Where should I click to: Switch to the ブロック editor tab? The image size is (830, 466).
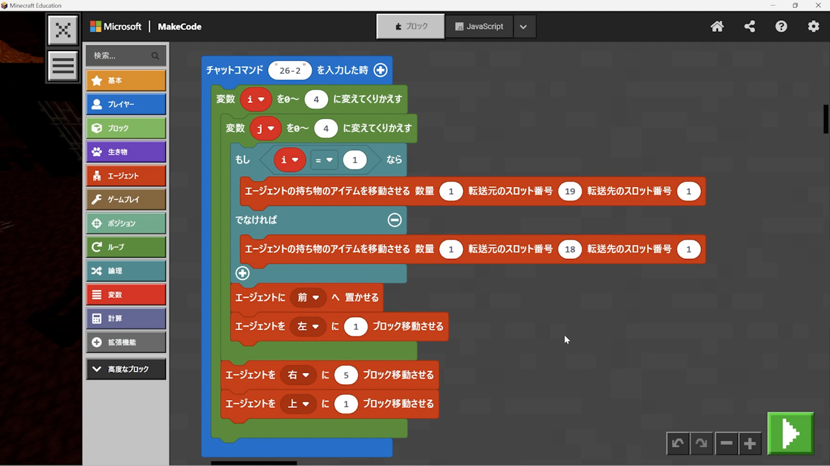click(411, 27)
